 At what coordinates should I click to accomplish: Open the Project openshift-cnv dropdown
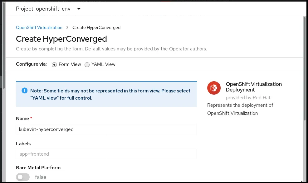point(48,9)
